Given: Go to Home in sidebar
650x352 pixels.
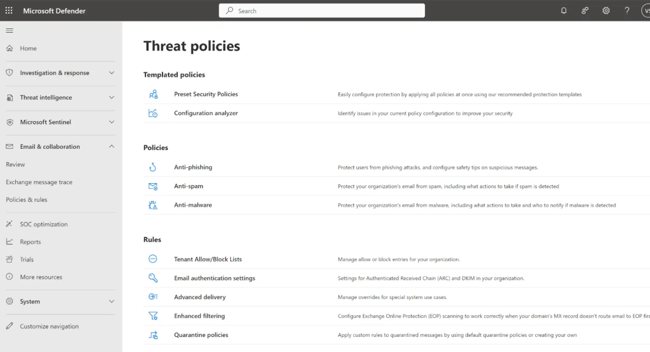Looking at the screenshot, I should 28,48.
